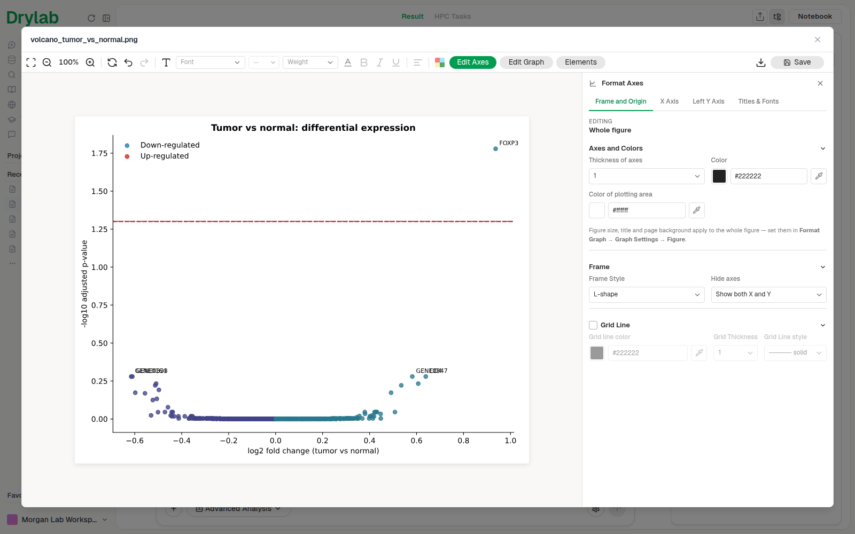The height and width of the screenshot is (534, 855).
Task: Undo the last edit
Action: click(128, 62)
